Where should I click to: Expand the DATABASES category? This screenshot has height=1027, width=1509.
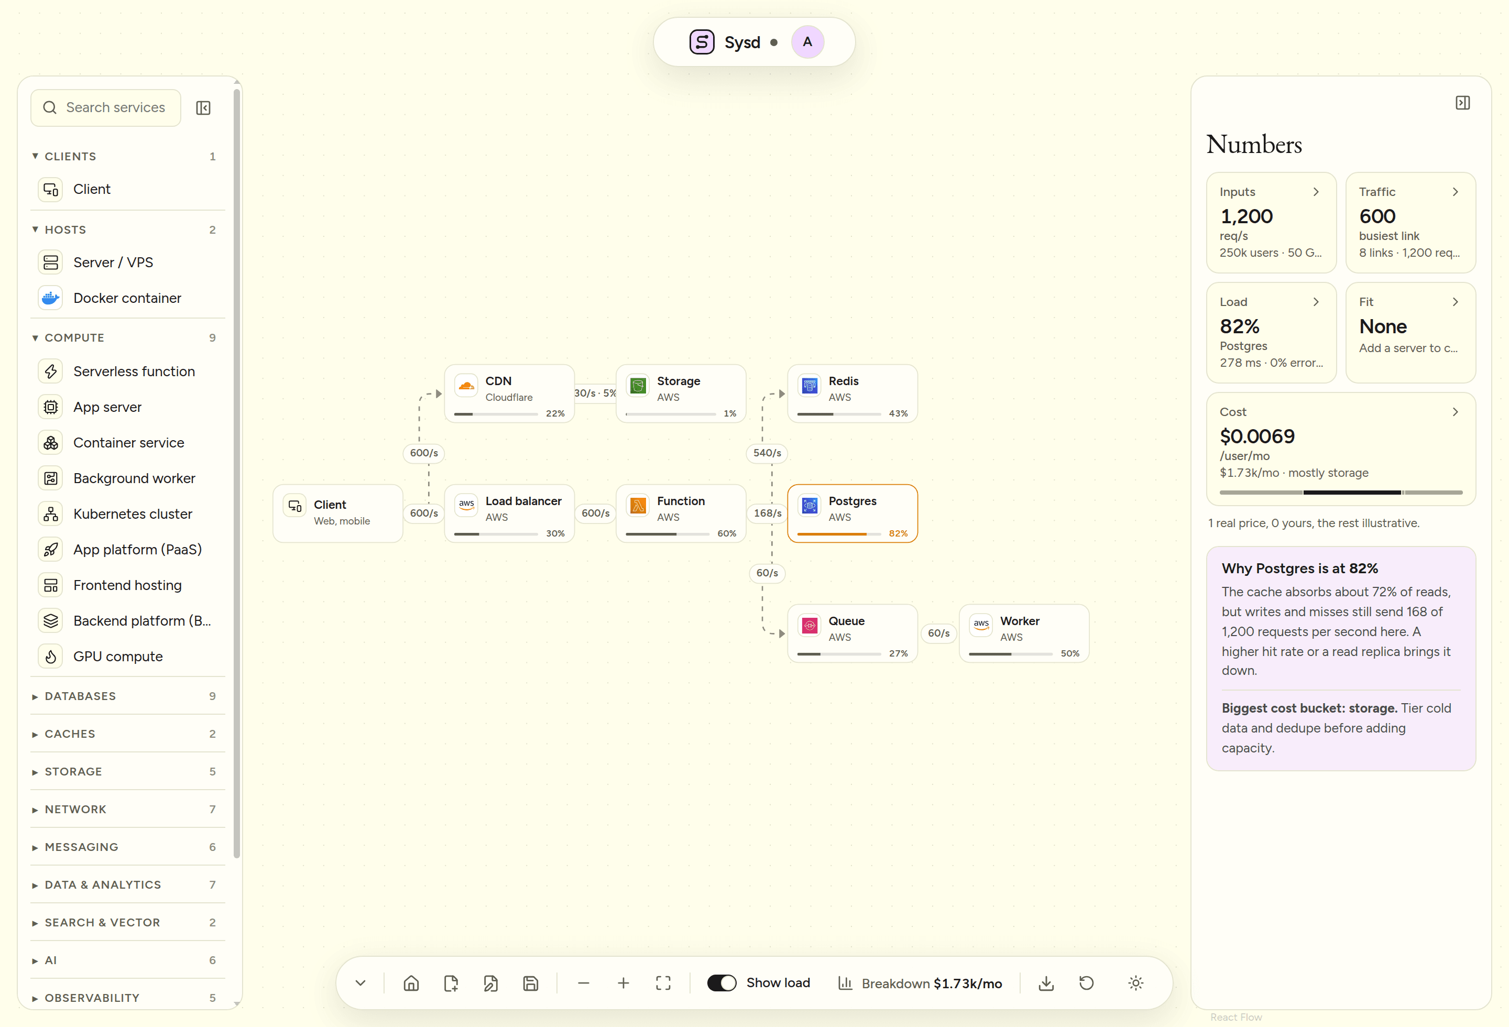coord(128,696)
